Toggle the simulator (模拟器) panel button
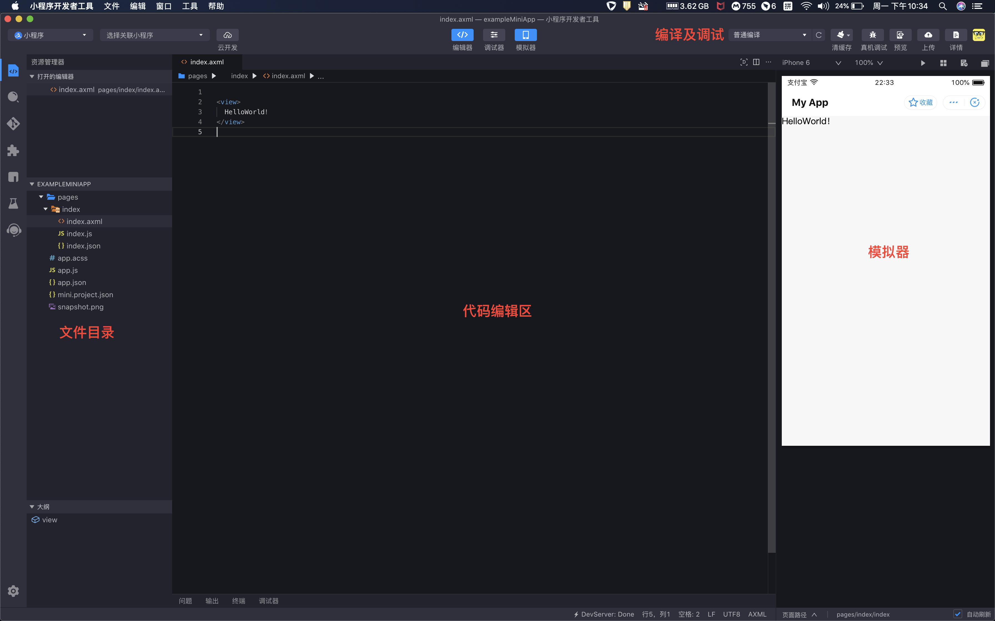The height and width of the screenshot is (621, 995). (x=526, y=35)
